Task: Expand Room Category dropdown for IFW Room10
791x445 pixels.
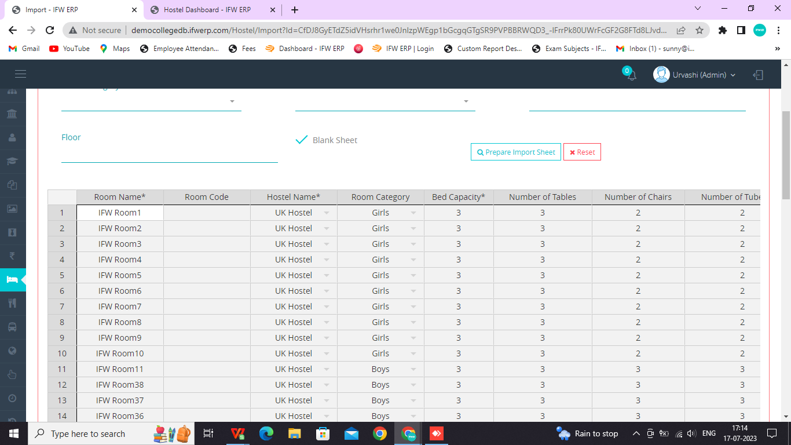Action: click(413, 354)
